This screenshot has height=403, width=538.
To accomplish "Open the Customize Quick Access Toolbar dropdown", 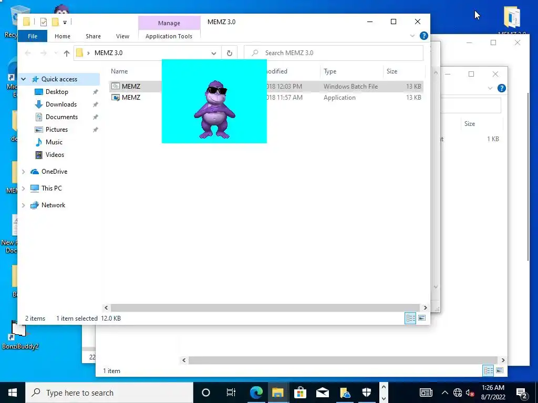I will click(65, 22).
